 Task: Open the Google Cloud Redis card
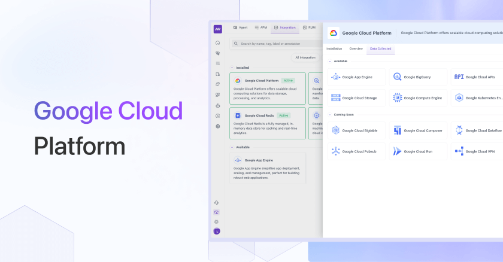click(x=267, y=123)
